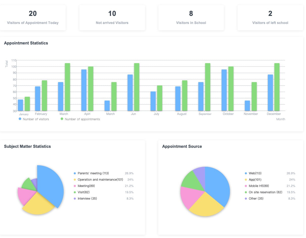Open the Visitors of Appointment Today card
Screen dimensions: 306x238
pos(33,18)
